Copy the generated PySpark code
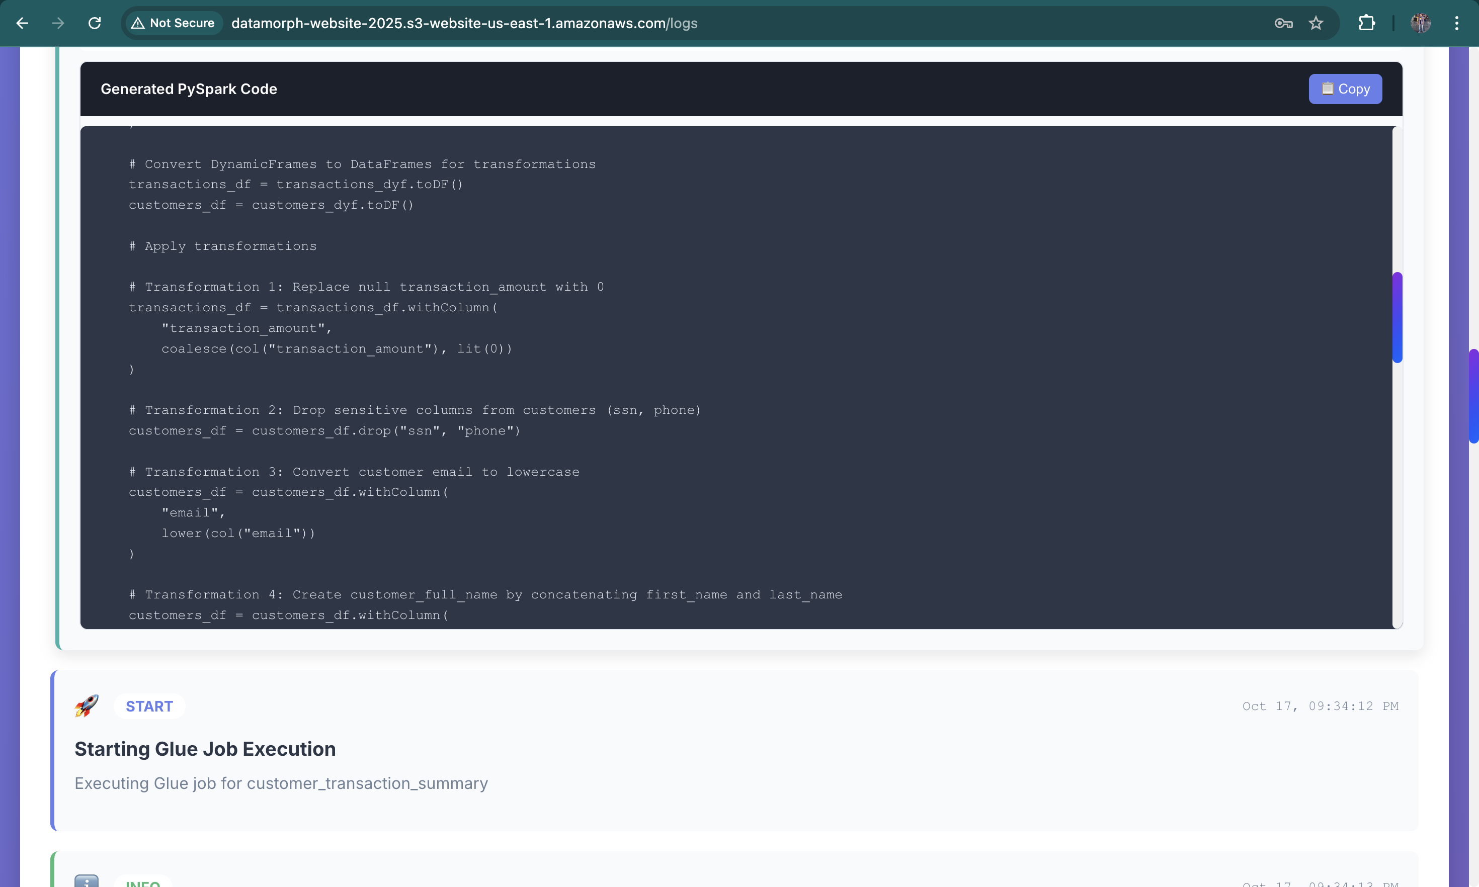1479x887 pixels. click(1345, 89)
